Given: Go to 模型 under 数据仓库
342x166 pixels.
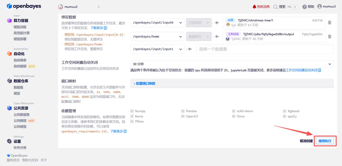Looking at the screenshot, I should tap(17, 93).
